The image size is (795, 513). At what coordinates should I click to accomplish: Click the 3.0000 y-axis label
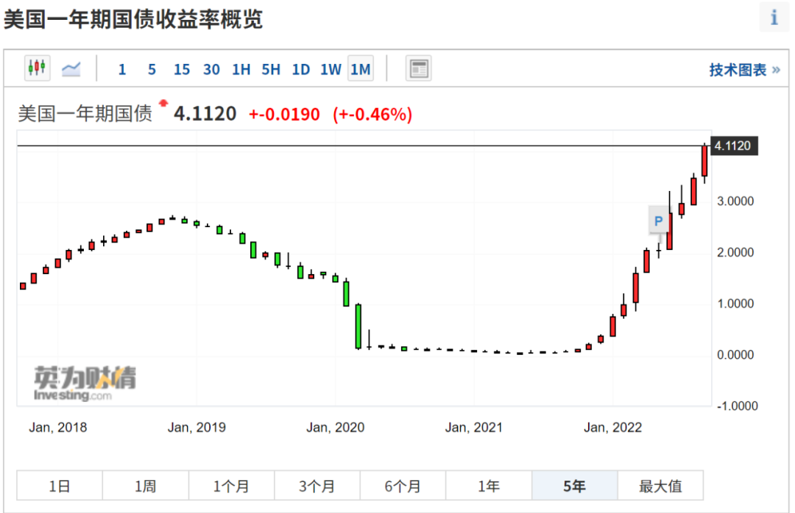tap(735, 201)
